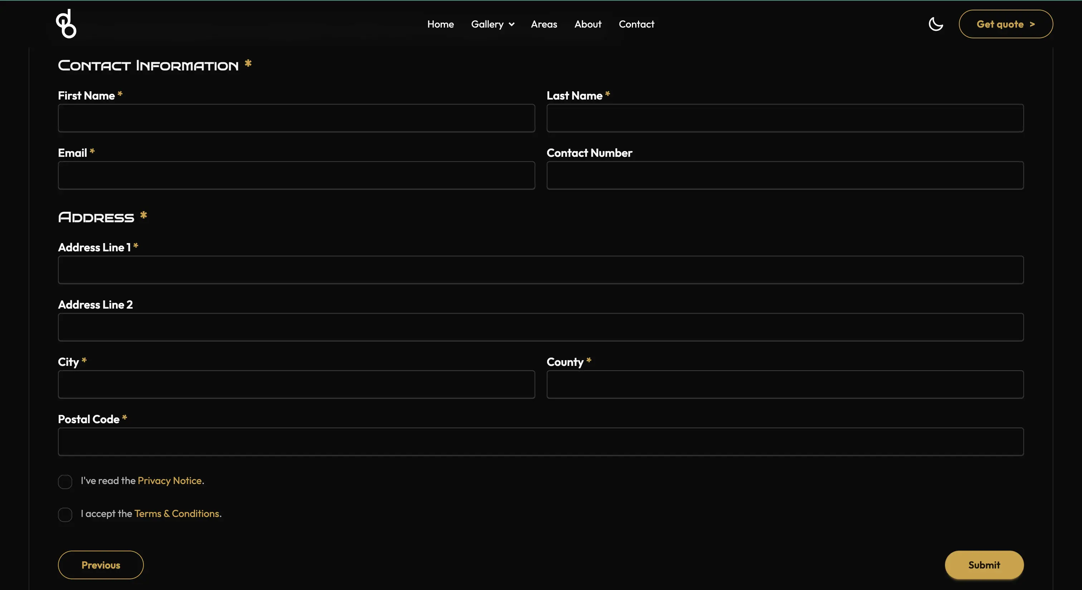Navigate to the Areas page
Image resolution: width=1082 pixels, height=590 pixels.
544,24
